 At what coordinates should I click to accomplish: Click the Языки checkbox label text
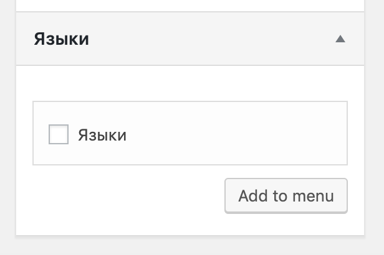point(102,135)
